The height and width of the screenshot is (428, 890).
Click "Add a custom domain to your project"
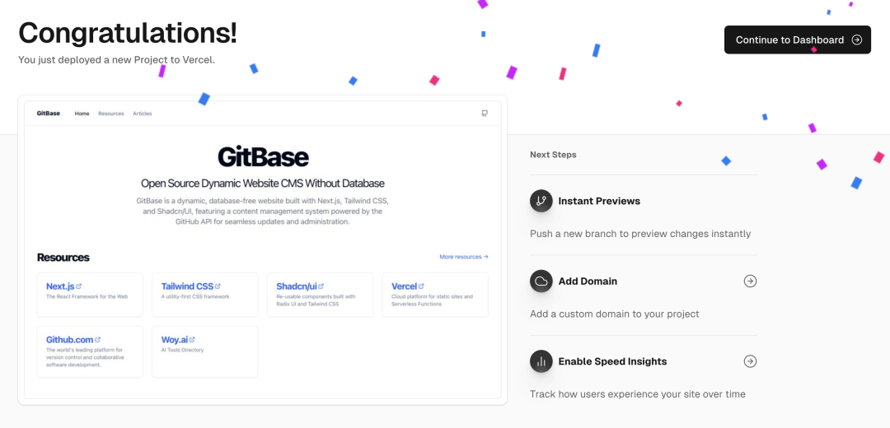615,314
